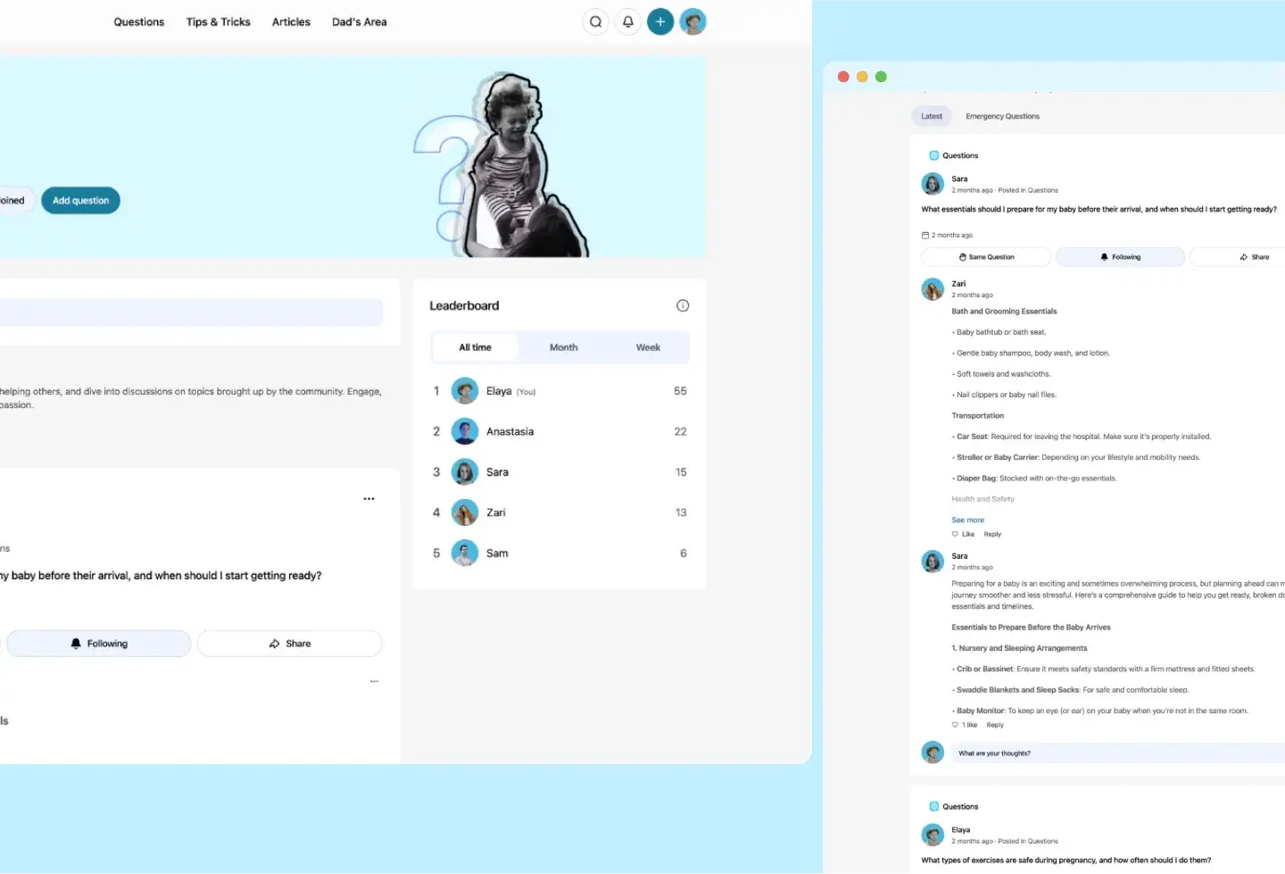This screenshot has height=874, width=1285.
Task: Click Elaya's avatar on the exercise question
Action: click(933, 835)
